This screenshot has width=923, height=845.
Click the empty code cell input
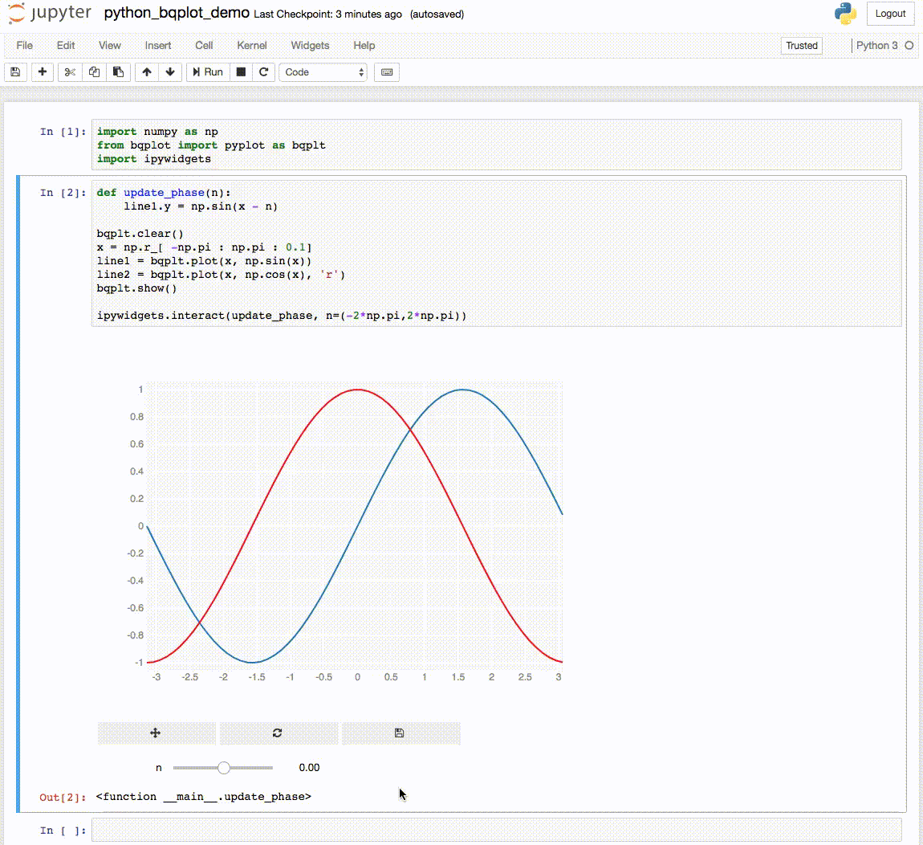pos(496,831)
